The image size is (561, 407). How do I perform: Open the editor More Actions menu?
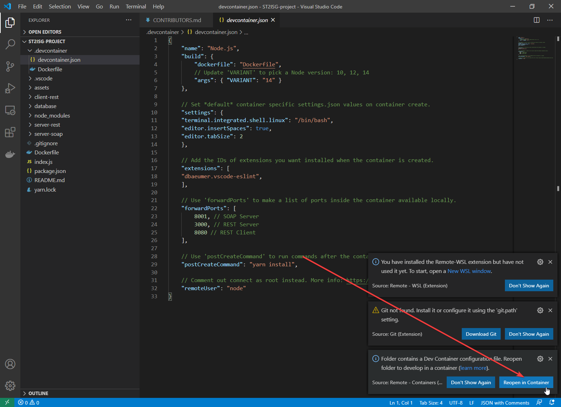(550, 20)
